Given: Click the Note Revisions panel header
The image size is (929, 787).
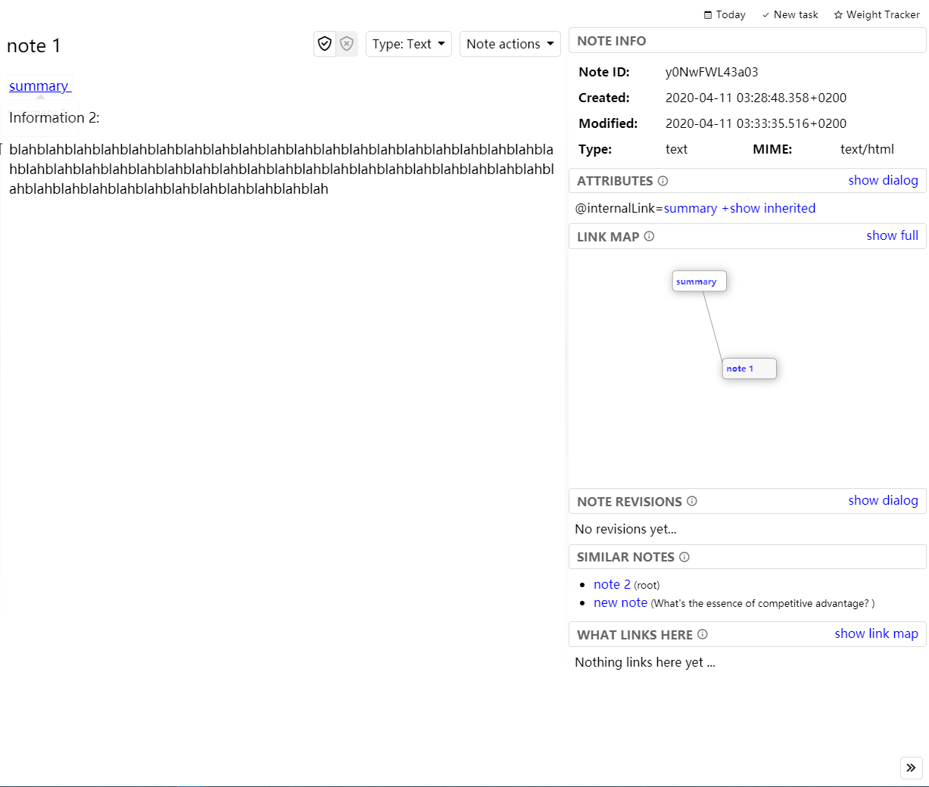Looking at the screenshot, I should pyautogui.click(x=747, y=501).
